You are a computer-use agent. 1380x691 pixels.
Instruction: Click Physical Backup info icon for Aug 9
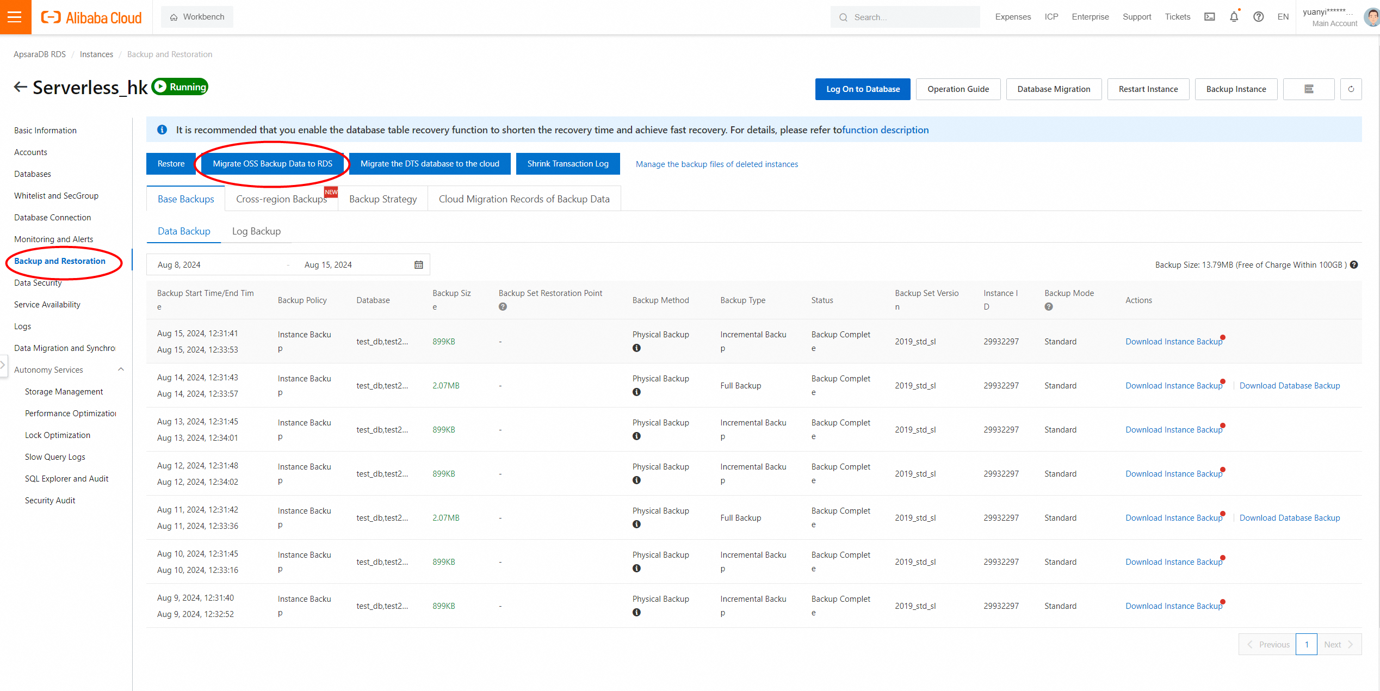point(636,613)
